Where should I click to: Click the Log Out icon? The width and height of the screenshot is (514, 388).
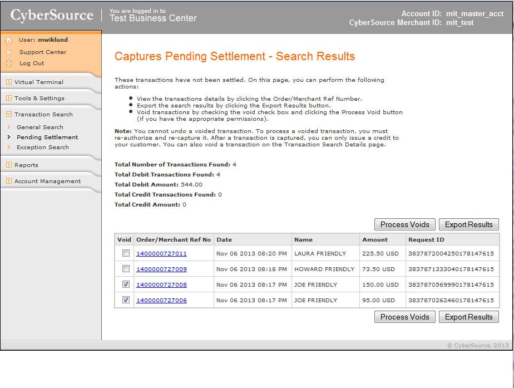pyautogui.click(x=9, y=63)
